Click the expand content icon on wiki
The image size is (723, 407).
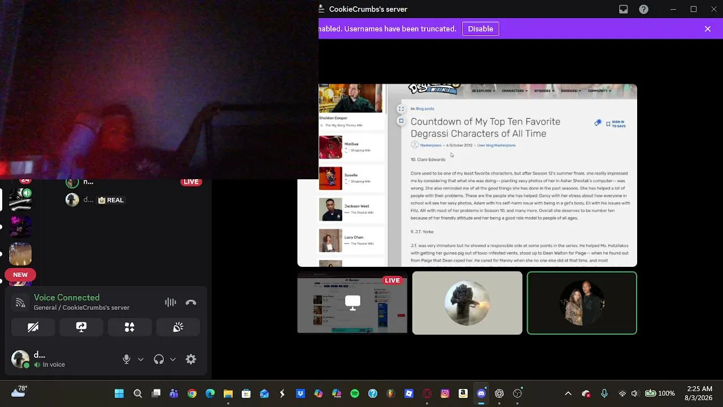tap(401, 109)
